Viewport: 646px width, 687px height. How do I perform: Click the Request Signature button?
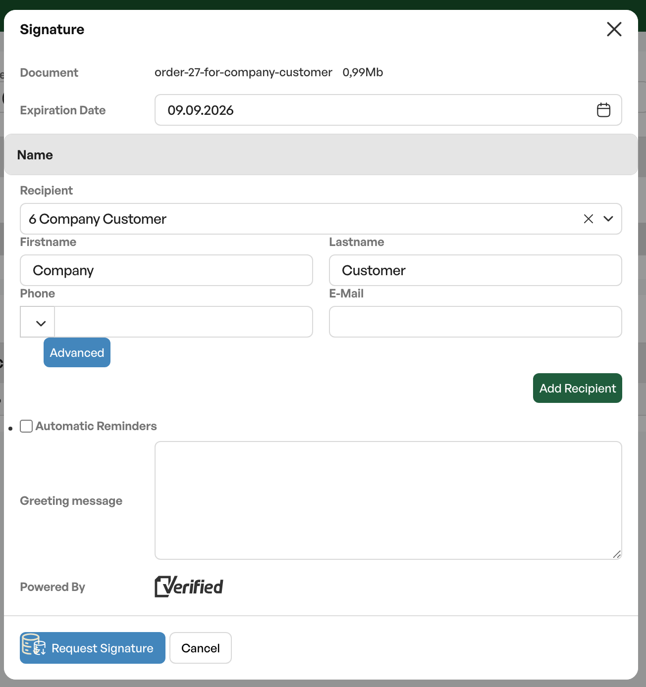coord(93,648)
